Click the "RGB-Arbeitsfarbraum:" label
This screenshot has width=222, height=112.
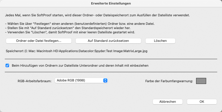tap(34, 81)
